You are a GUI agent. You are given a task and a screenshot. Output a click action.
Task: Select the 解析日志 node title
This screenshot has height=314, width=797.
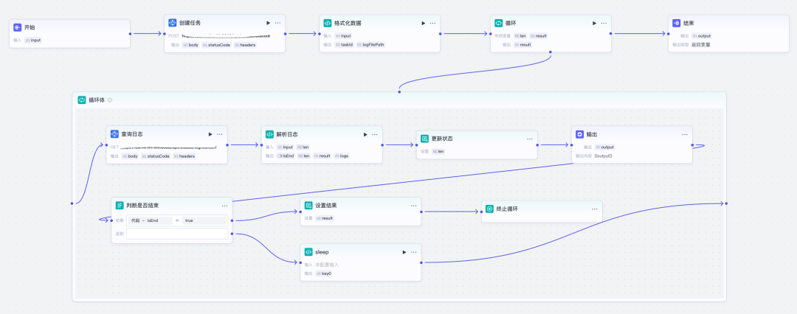[x=286, y=134]
